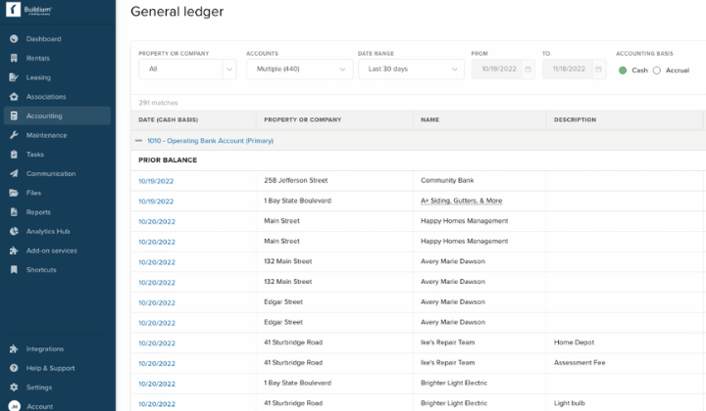Screen dimensions: 706x411
Task: Open the Property or Company dropdown
Action: pos(186,69)
